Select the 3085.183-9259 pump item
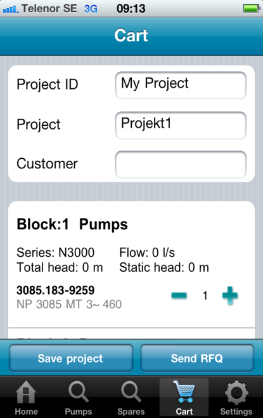 pyautogui.click(x=56, y=290)
